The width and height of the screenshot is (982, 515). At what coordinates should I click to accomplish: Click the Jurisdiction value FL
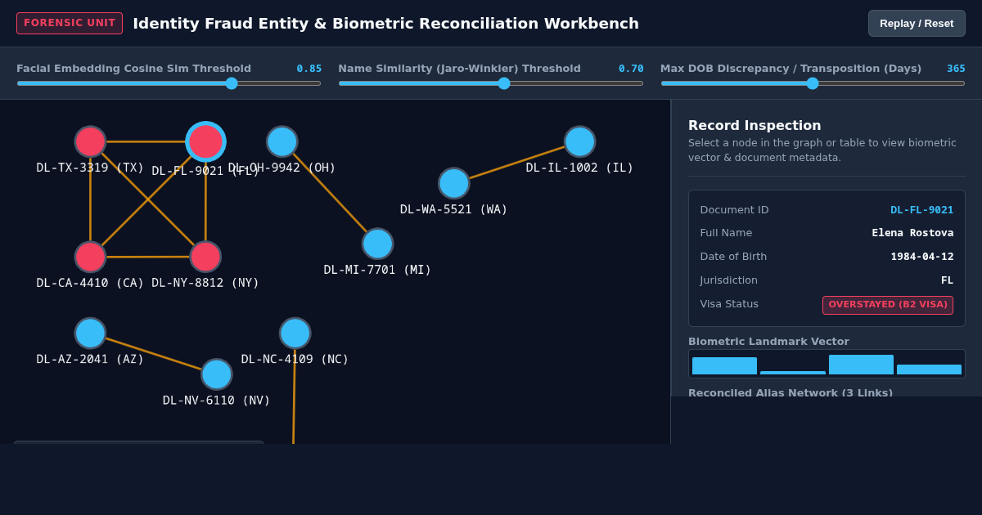coord(947,280)
